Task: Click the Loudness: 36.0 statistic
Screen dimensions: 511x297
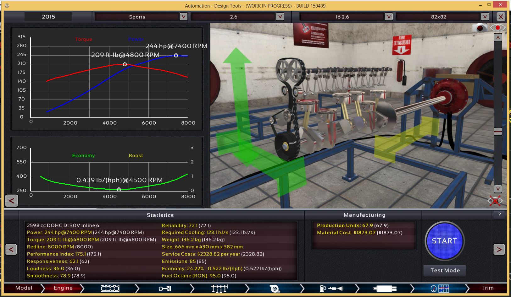Action: point(53,268)
